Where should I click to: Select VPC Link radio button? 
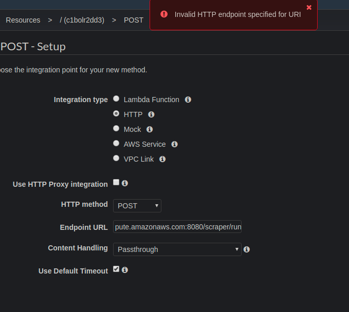pos(116,158)
